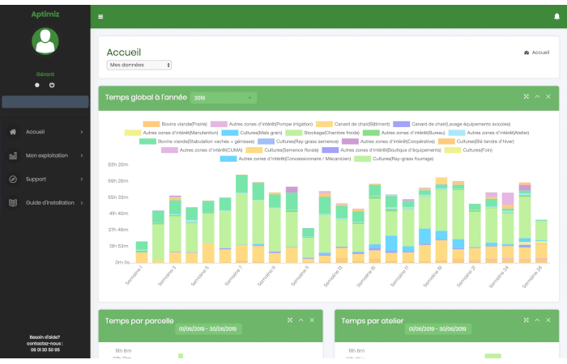567x364 pixels.
Task: Toggle the sidebar with hamburger menu icon
Action: coord(100,17)
